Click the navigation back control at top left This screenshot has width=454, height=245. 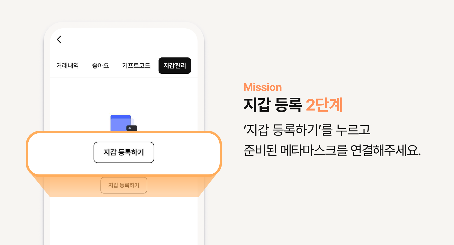click(59, 39)
